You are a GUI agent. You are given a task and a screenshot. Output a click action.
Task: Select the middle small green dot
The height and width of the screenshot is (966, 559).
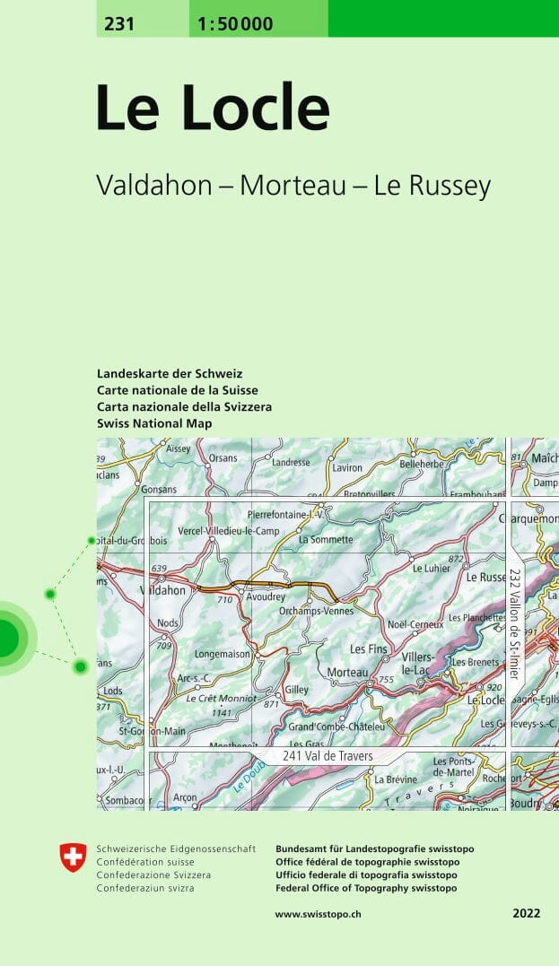pos(51,594)
